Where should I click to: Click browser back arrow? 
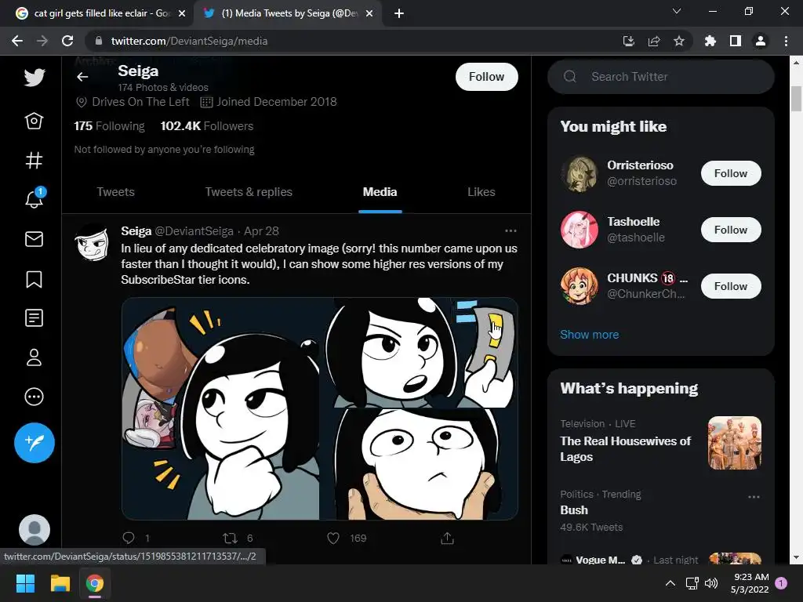[17, 41]
